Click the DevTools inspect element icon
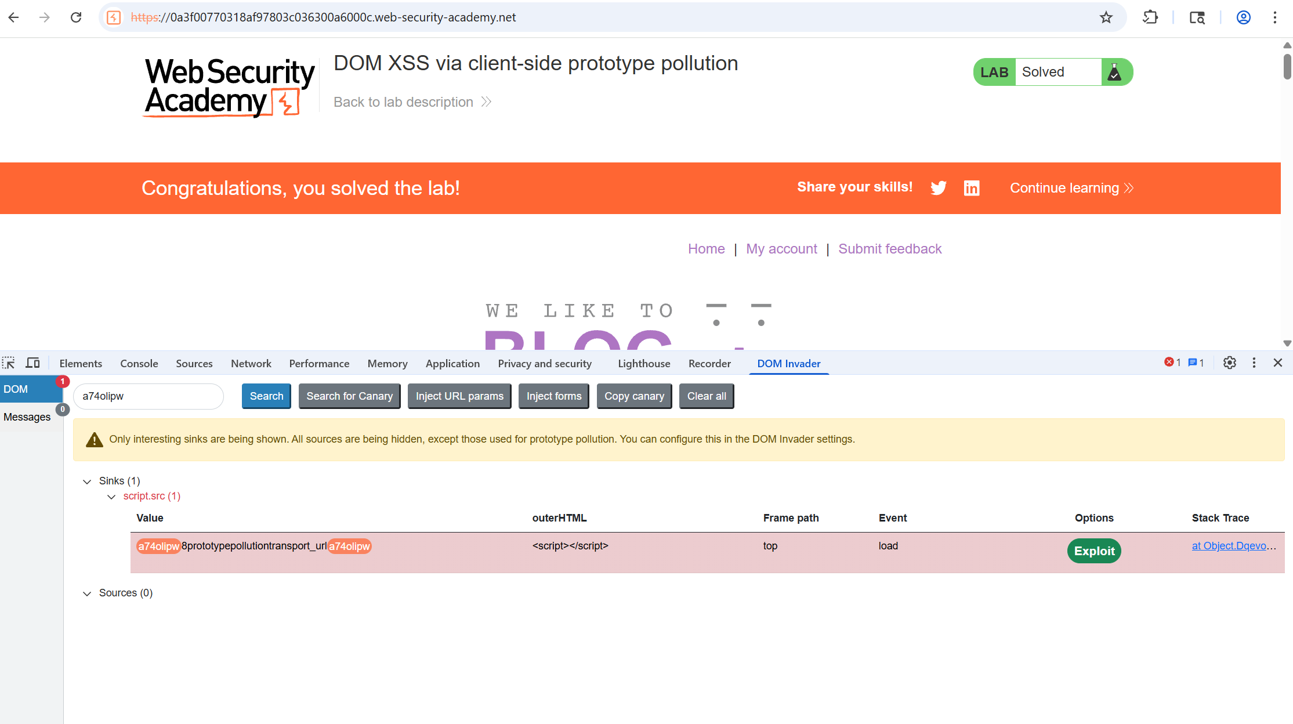The height and width of the screenshot is (724, 1293). tap(9, 363)
